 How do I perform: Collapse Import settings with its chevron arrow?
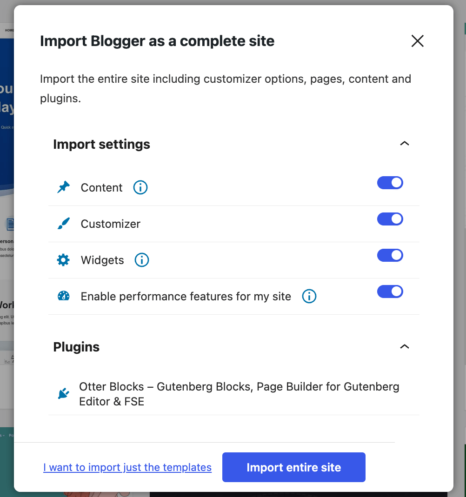point(405,144)
